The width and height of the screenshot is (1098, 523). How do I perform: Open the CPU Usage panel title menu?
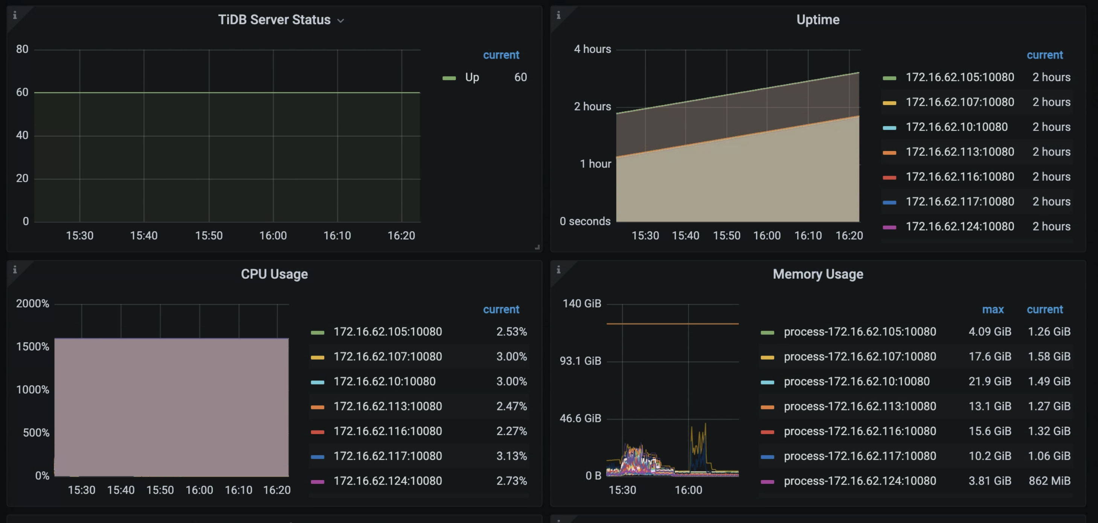pyautogui.click(x=274, y=274)
